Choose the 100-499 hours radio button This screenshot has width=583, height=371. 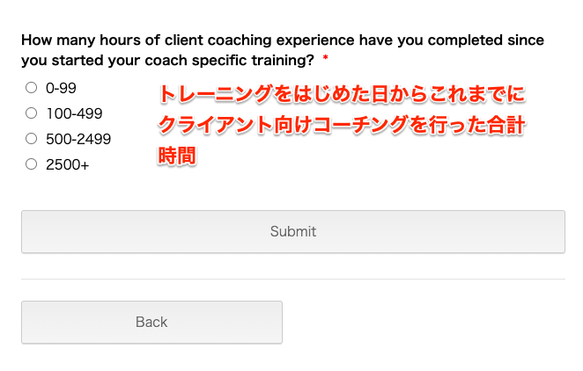point(32,113)
